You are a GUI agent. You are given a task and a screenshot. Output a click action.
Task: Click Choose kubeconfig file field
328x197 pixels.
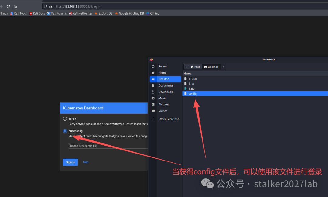tap(108, 146)
